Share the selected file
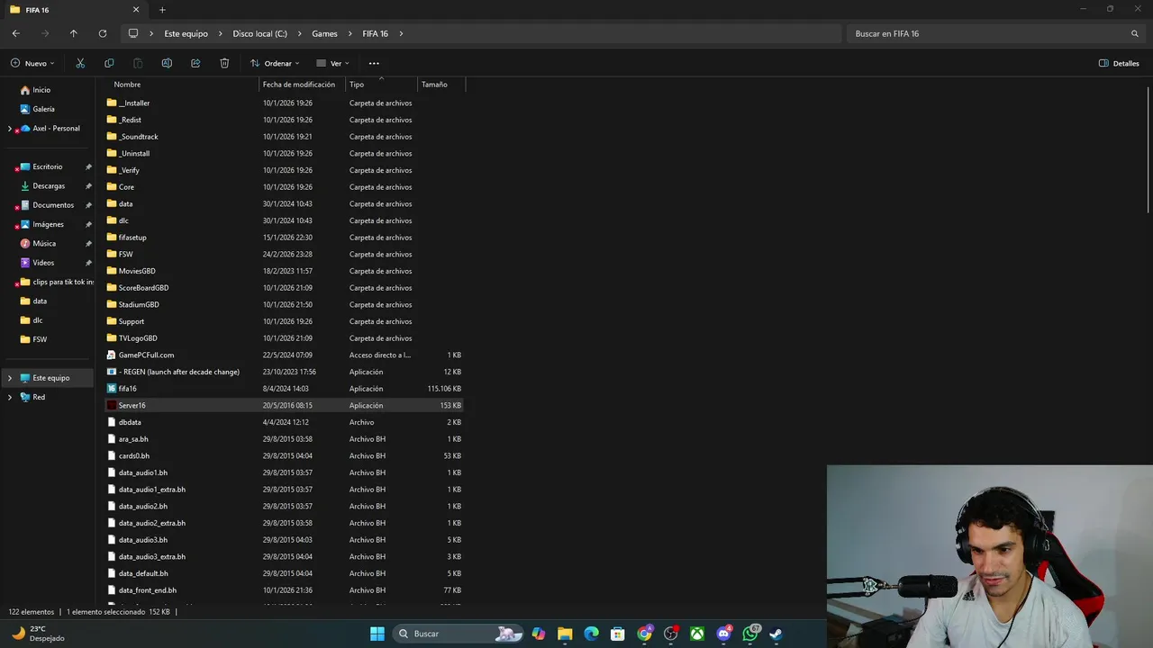The height and width of the screenshot is (648, 1153). [x=195, y=63]
